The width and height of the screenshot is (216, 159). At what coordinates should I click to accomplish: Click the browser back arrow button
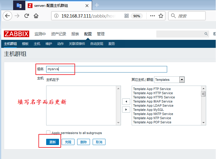click(x=8, y=16)
